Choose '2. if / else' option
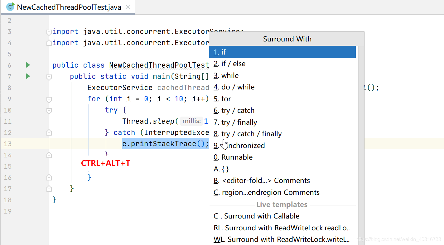The image size is (444, 245). tap(282, 64)
